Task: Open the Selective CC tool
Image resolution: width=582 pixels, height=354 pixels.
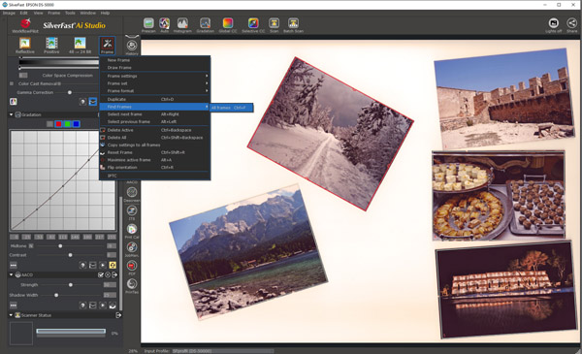Action: pyautogui.click(x=253, y=25)
